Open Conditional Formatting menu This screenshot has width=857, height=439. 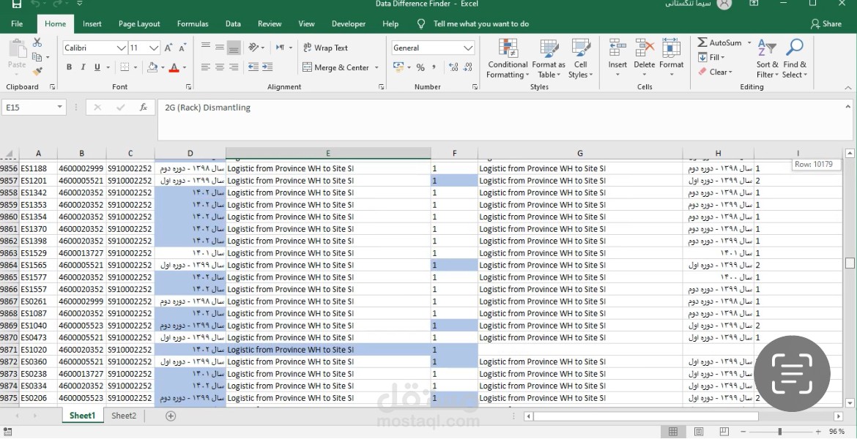click(x=508, y=59)
